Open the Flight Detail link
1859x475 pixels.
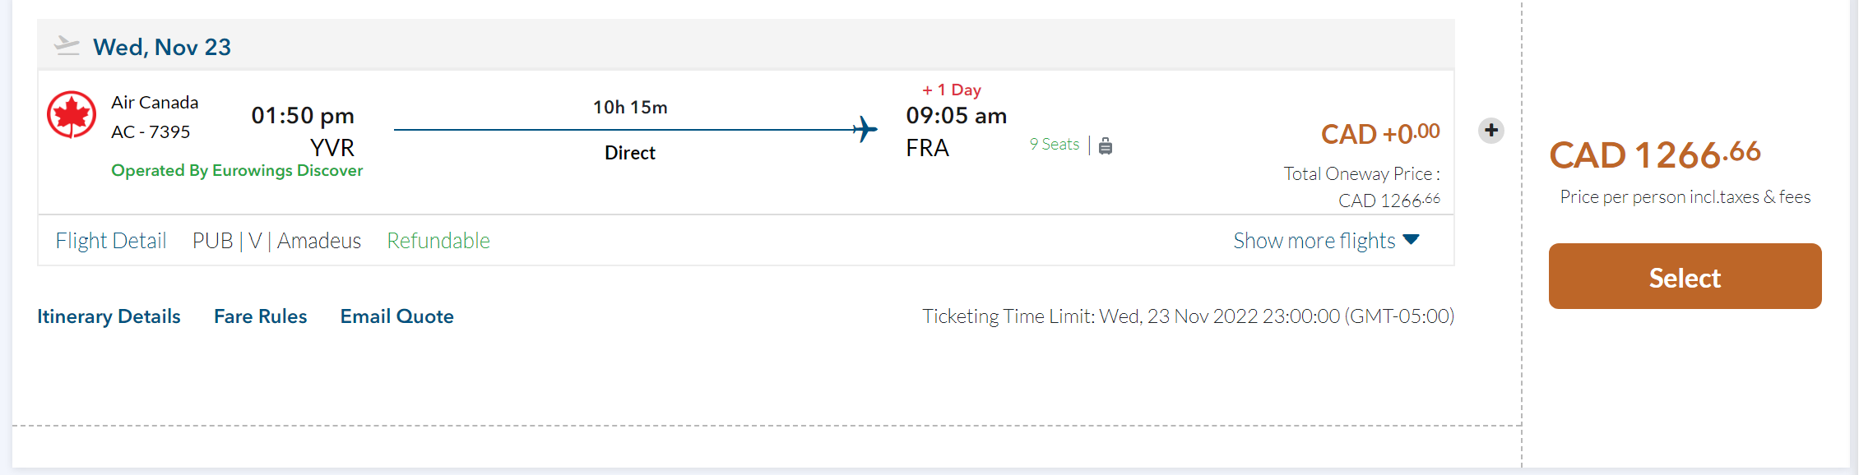111,241
